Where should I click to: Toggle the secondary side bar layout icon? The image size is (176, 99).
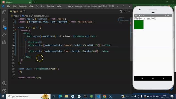tap(109, 6)
